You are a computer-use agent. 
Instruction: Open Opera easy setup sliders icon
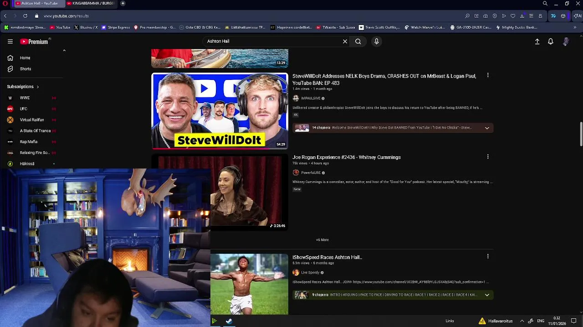click(531, 16)
